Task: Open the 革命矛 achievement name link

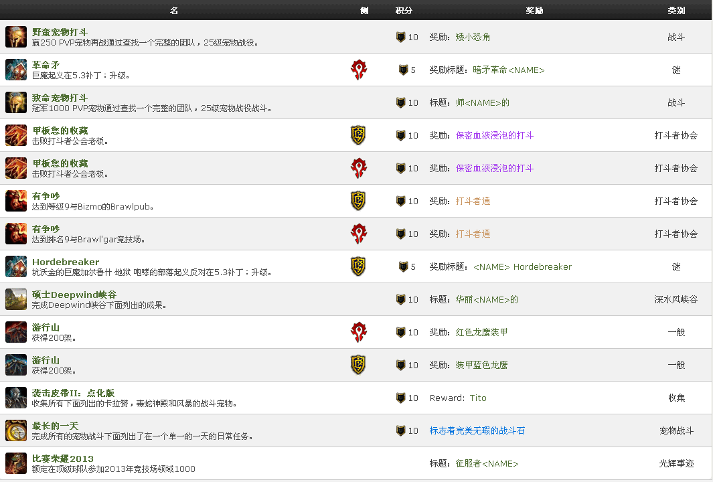Action: pos(46,65)
